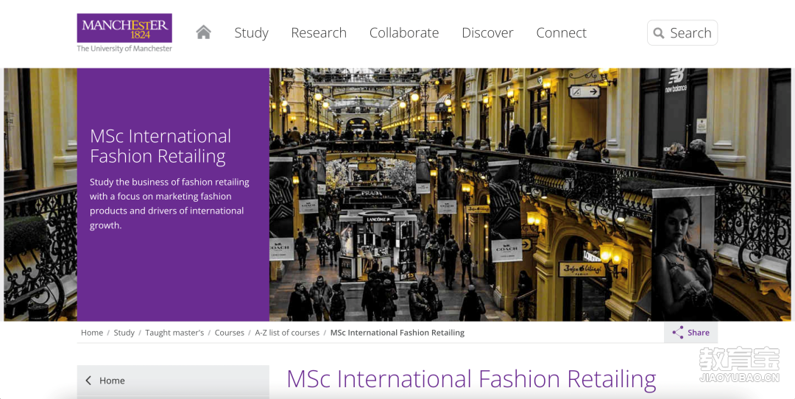The width and height of the screenshot is (795, 399).
Task: Click 'The University of Manchester' text under logo
Action: [x=124, y=49]
